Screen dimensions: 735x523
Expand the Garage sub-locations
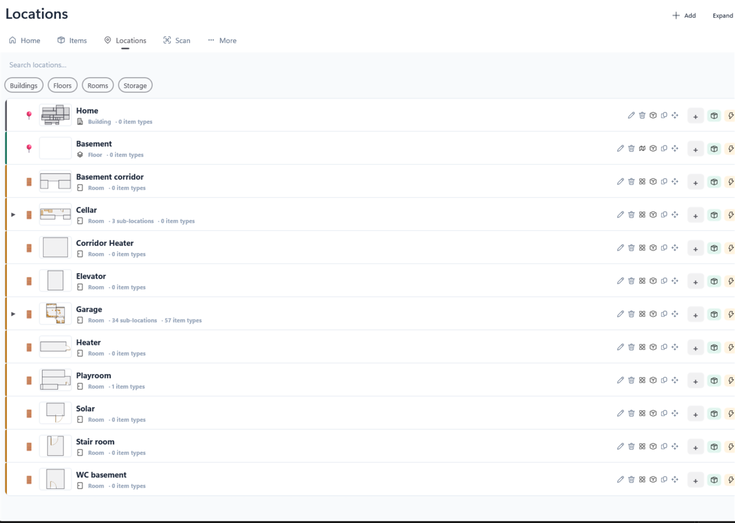13,314
